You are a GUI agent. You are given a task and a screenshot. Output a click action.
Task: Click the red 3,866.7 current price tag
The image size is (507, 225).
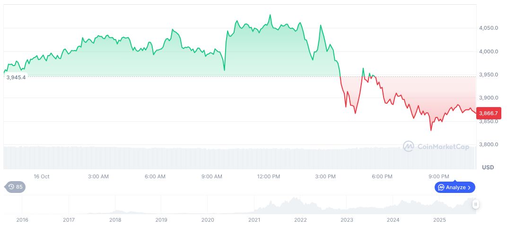click(x=487, y=113)
